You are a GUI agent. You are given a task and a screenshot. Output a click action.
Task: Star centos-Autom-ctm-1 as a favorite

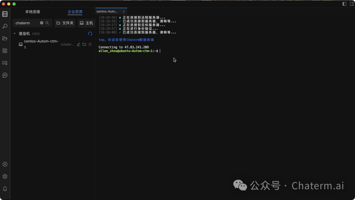90,44
